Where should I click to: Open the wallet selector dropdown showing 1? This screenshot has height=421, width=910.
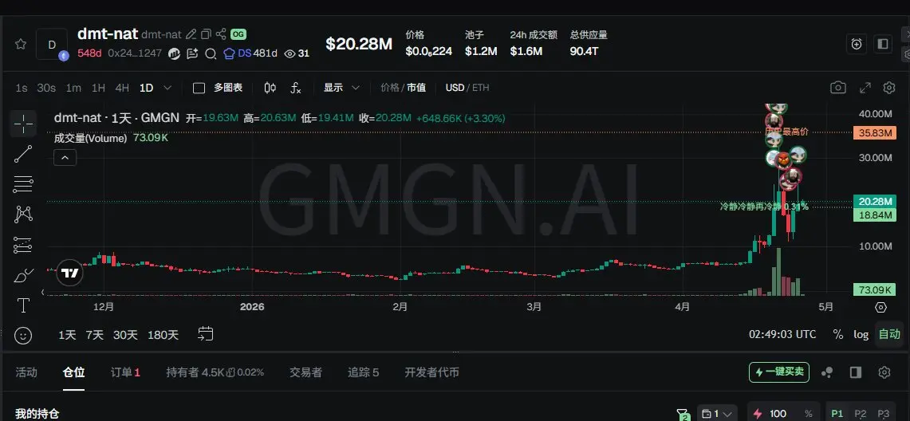(717, 414)
